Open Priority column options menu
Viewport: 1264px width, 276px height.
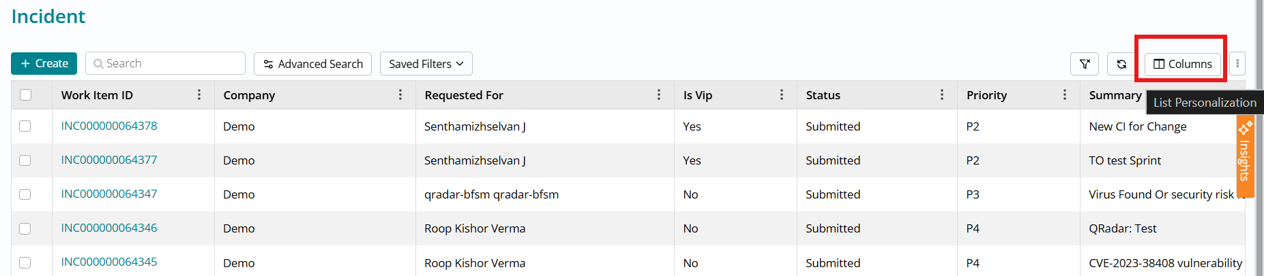1065,95
